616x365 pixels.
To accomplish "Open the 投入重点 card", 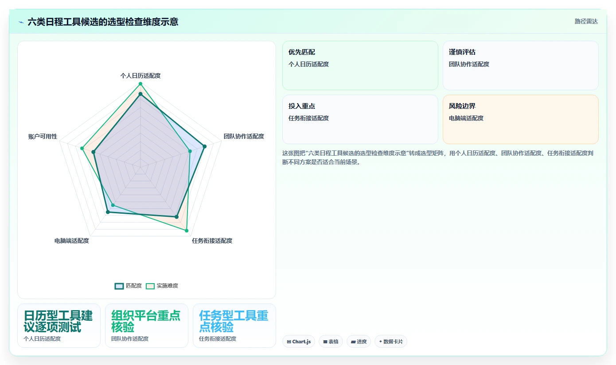I will point(360,119).
